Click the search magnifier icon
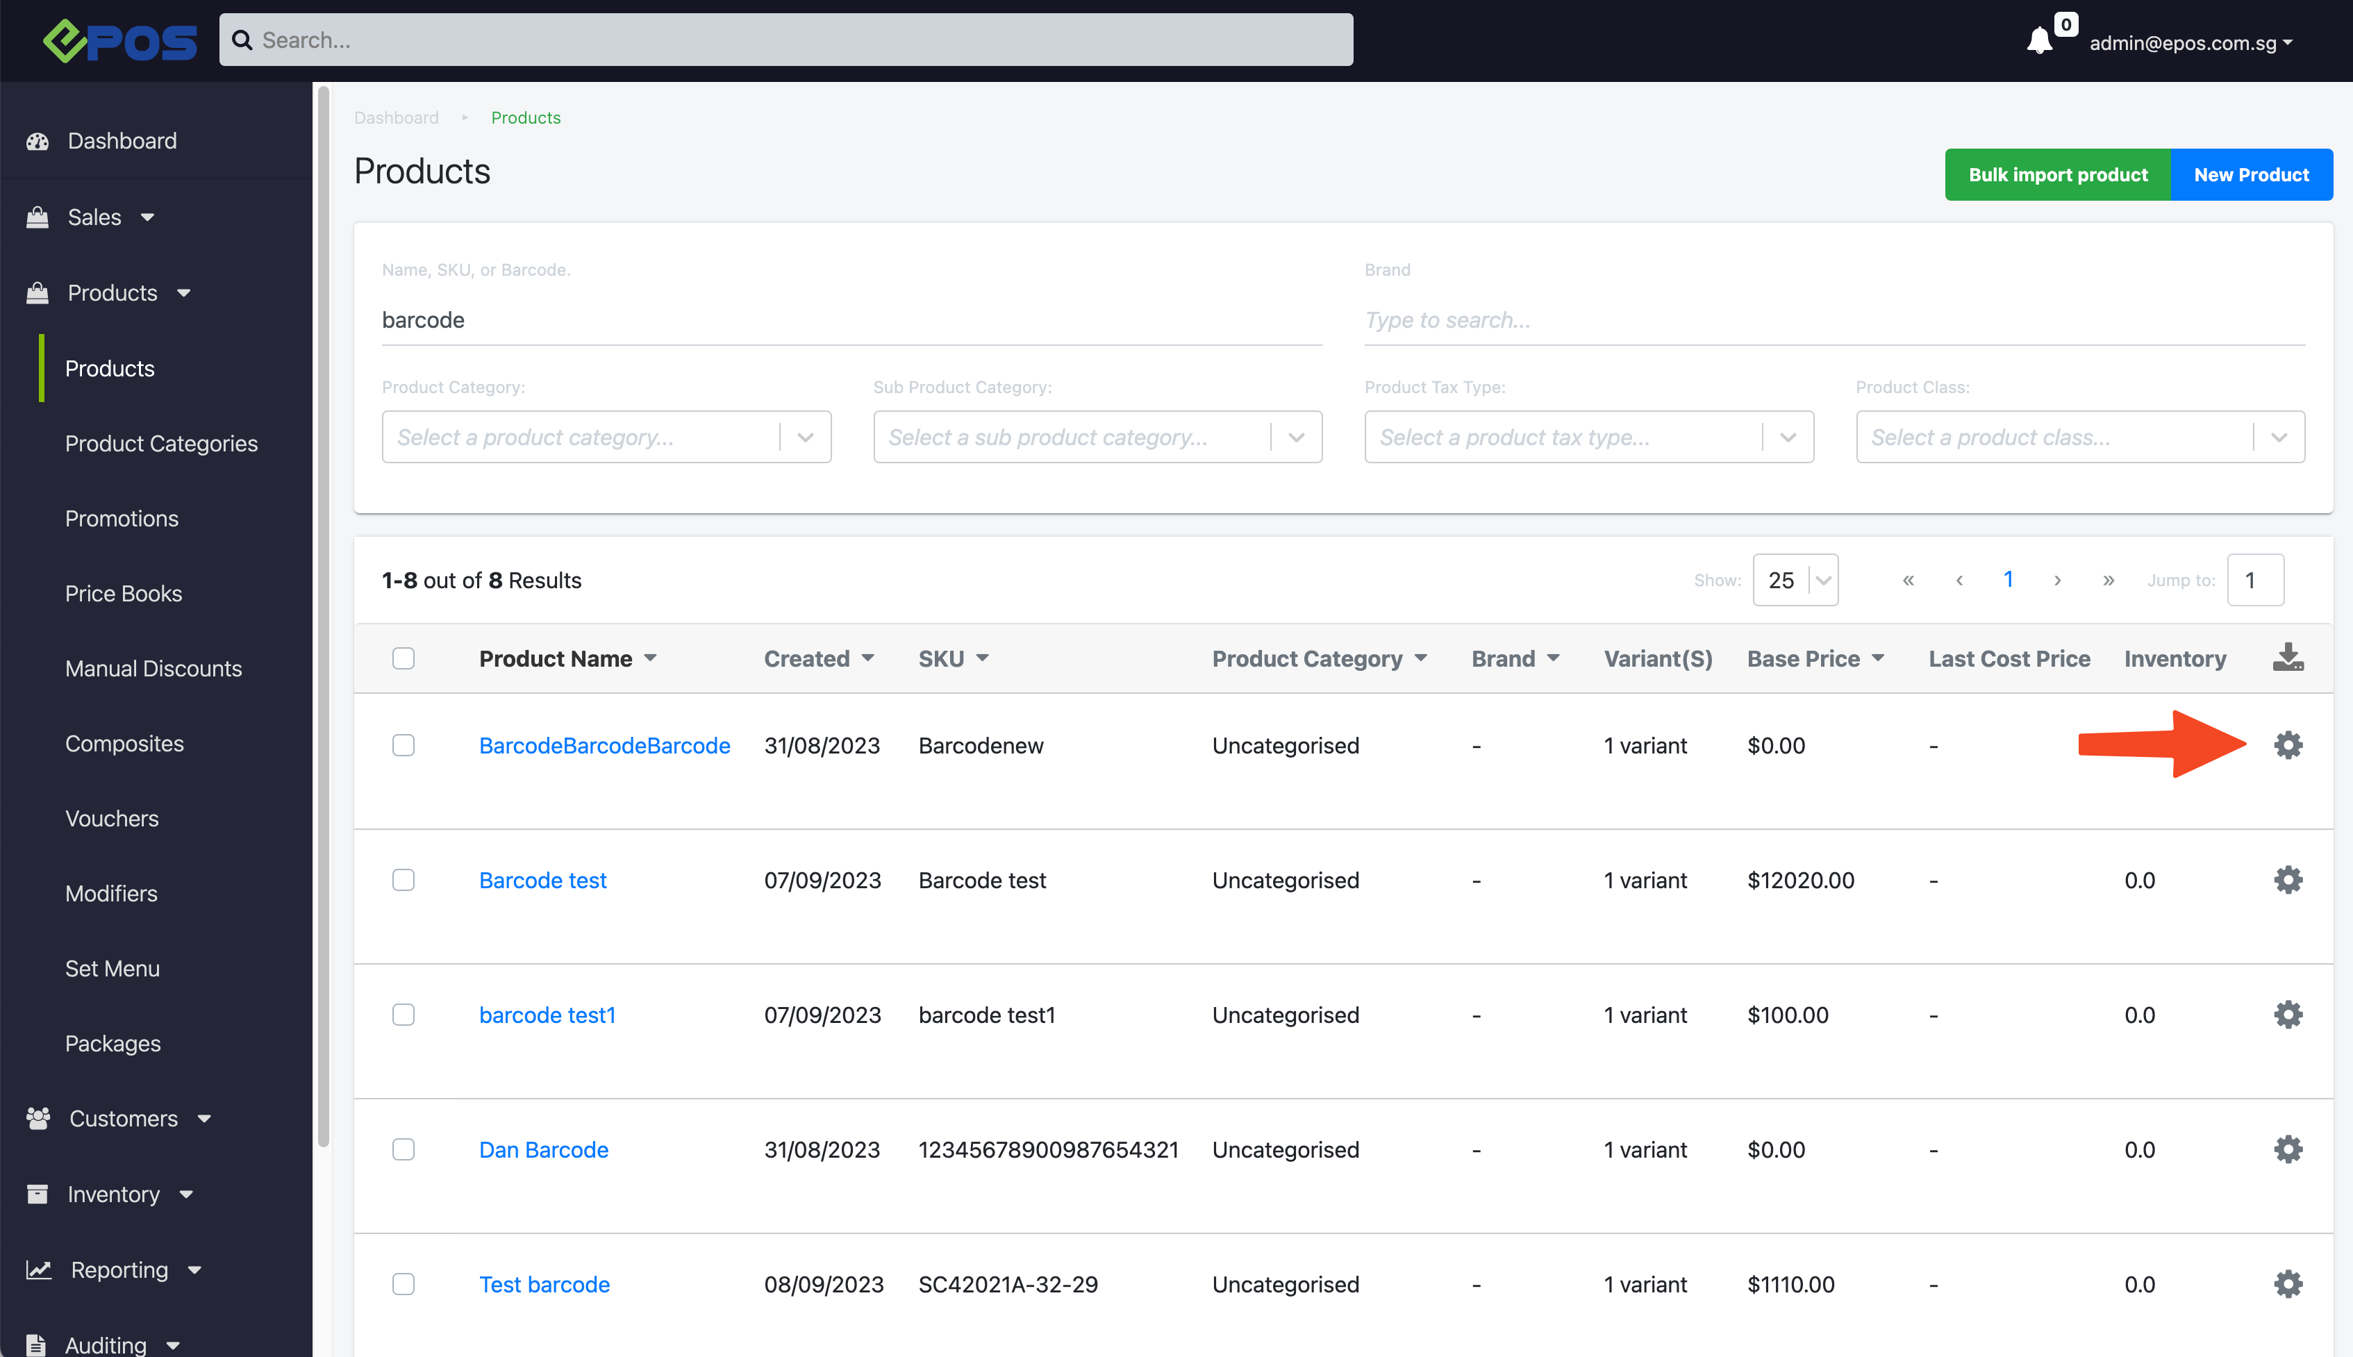2353x1357 pixels. tap(242, 40)
